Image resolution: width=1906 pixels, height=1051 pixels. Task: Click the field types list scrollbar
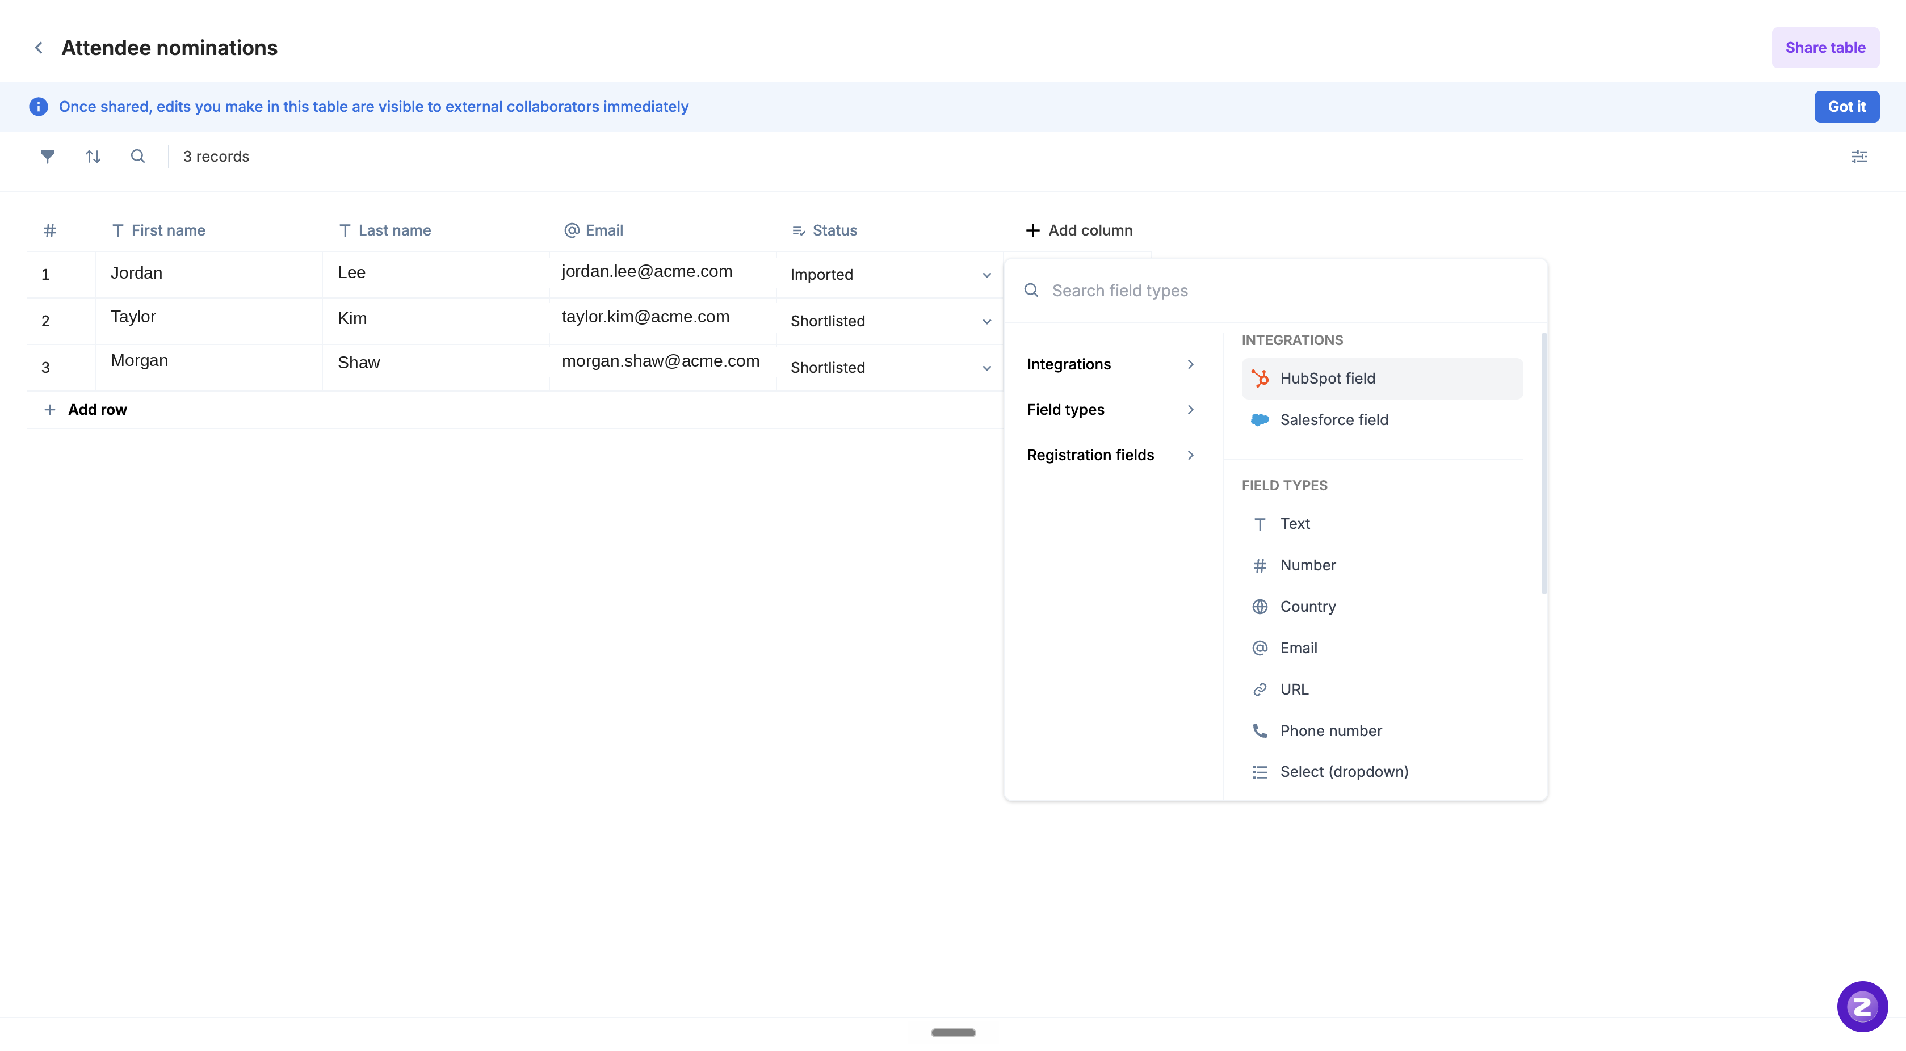(1543, 463)
